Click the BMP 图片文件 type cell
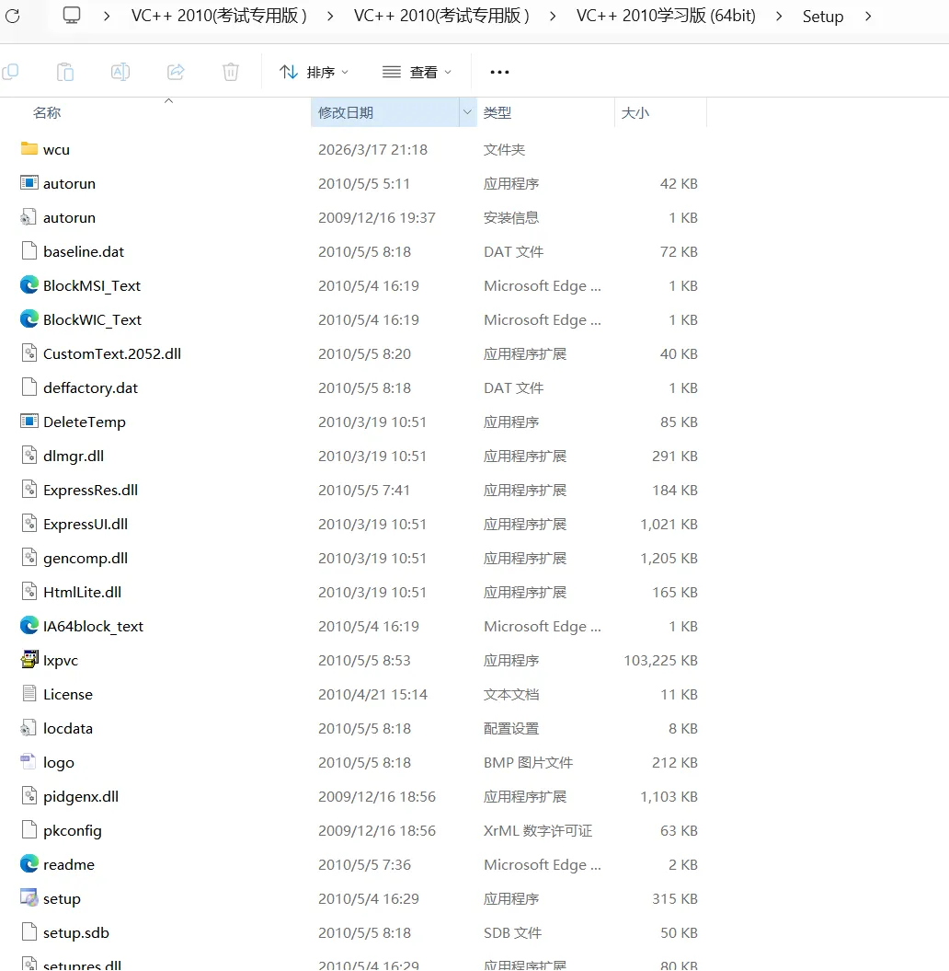Image resolution: width=949 pixels, height=971 pixels. 528,762
